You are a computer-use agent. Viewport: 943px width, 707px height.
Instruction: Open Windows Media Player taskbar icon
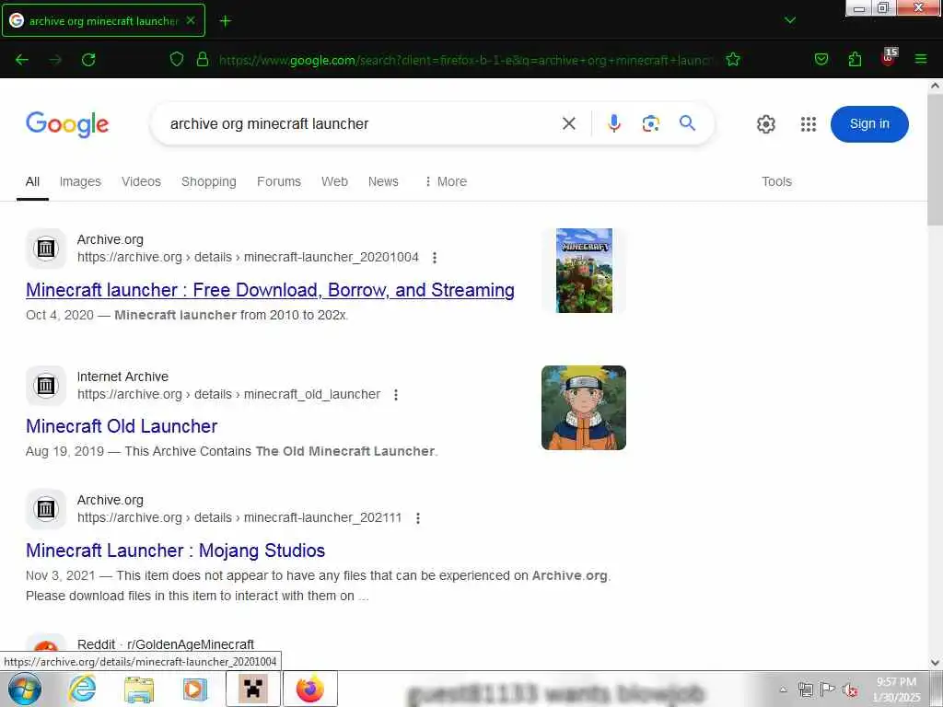click(195, 689)
